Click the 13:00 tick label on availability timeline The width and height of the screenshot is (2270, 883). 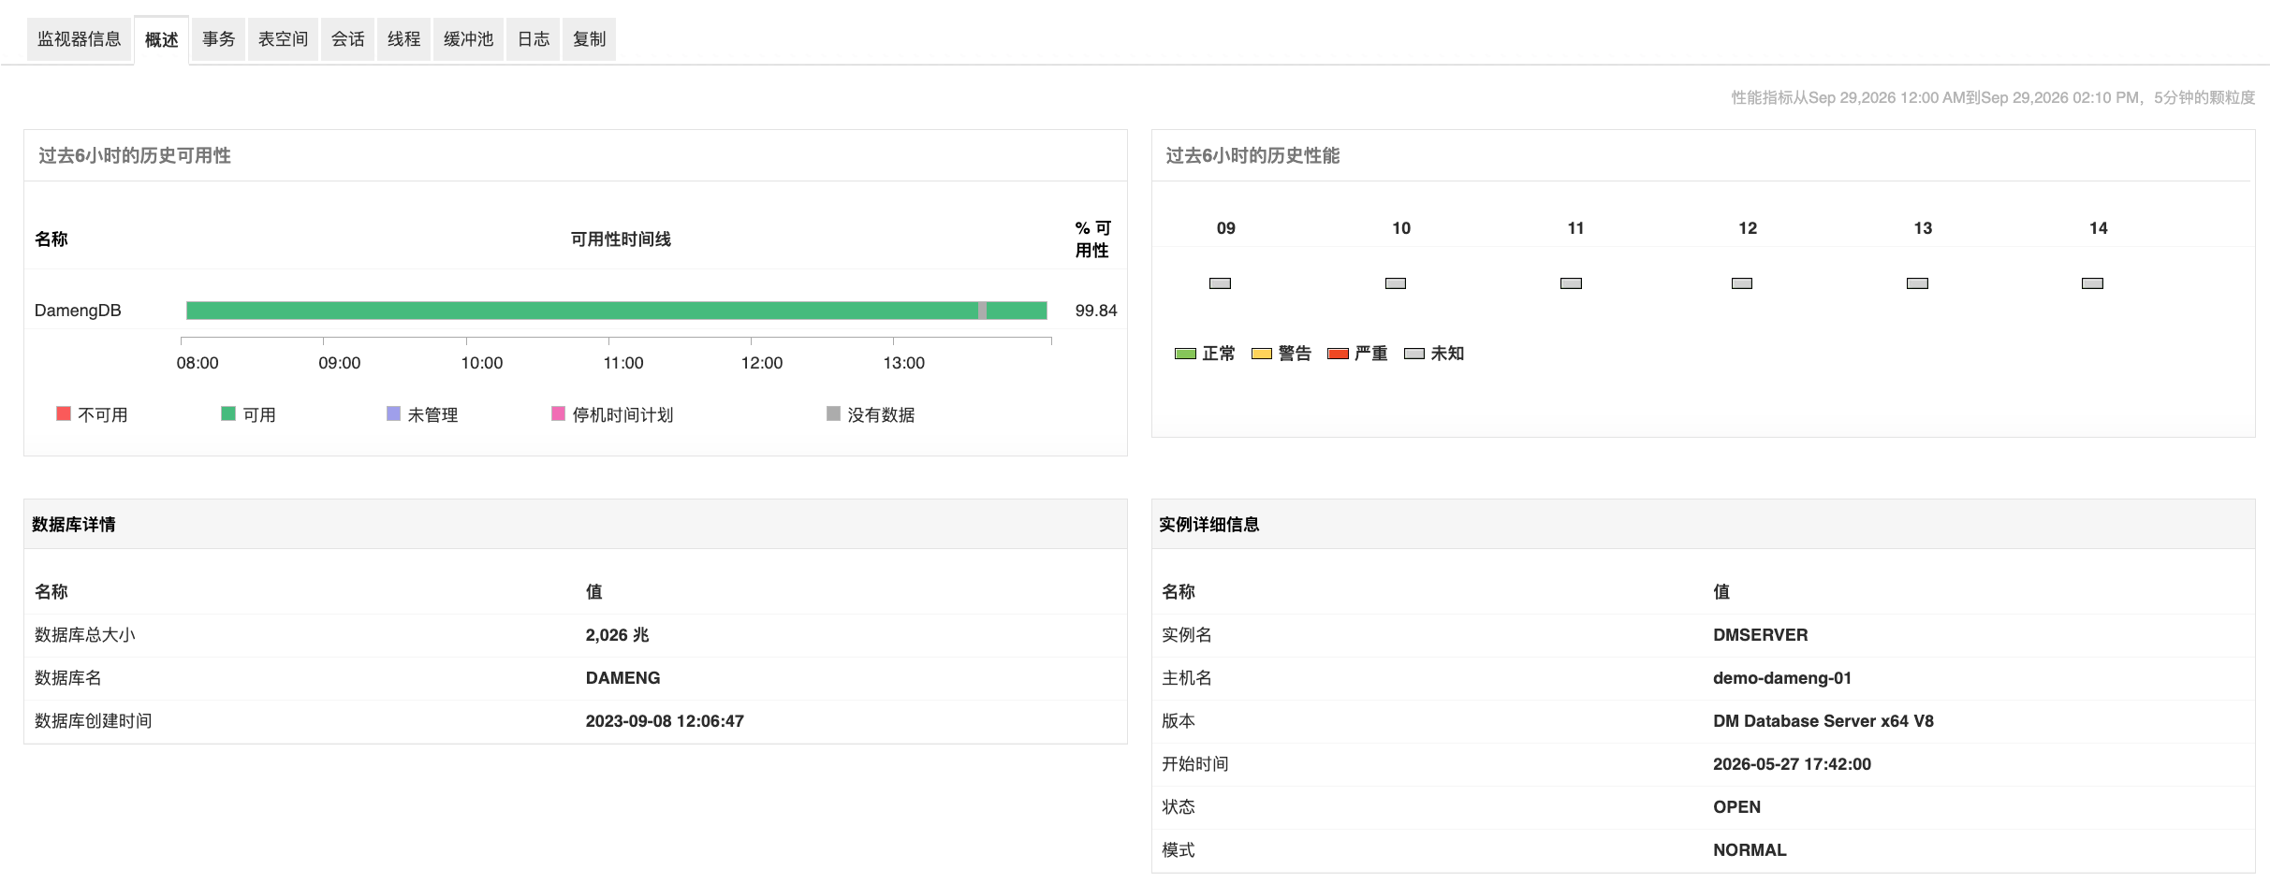click(903, 363)
